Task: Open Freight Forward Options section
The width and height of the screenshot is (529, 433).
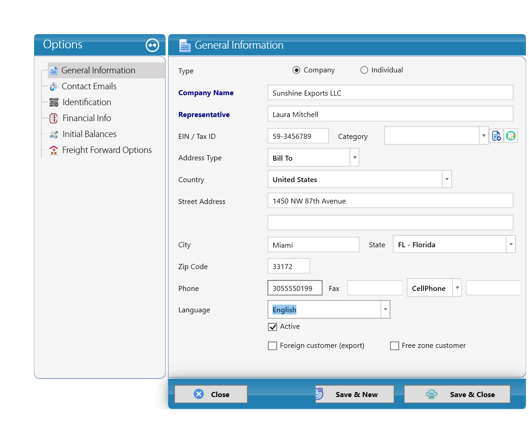Action: click(107, 150)
